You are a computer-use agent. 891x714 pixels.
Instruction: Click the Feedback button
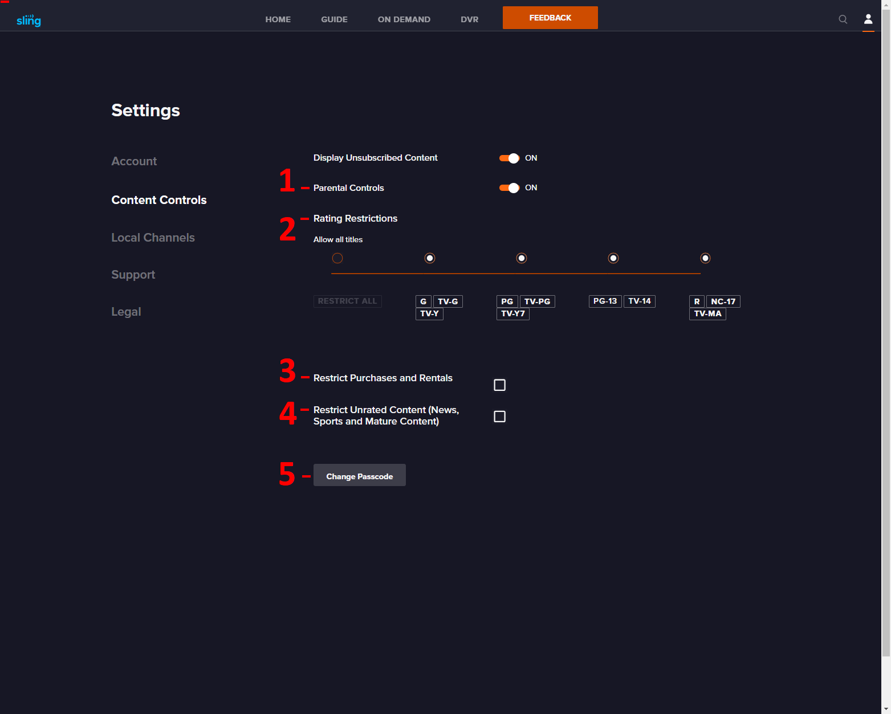click(x=550, y=18)
